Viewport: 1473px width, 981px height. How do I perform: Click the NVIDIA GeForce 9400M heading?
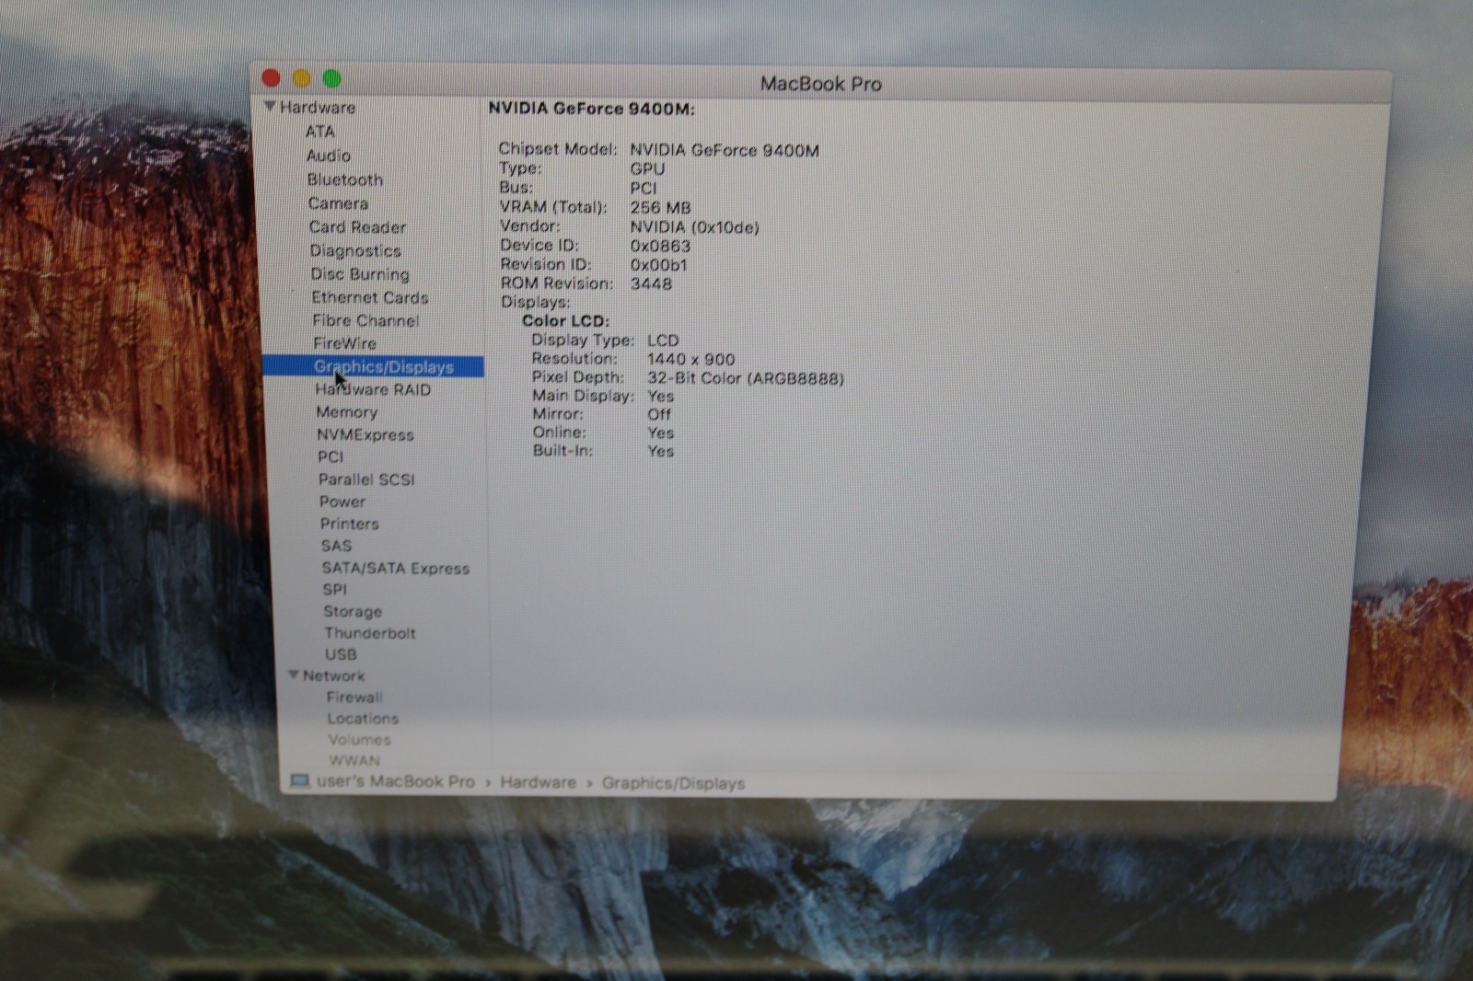(x=591, y=109)
